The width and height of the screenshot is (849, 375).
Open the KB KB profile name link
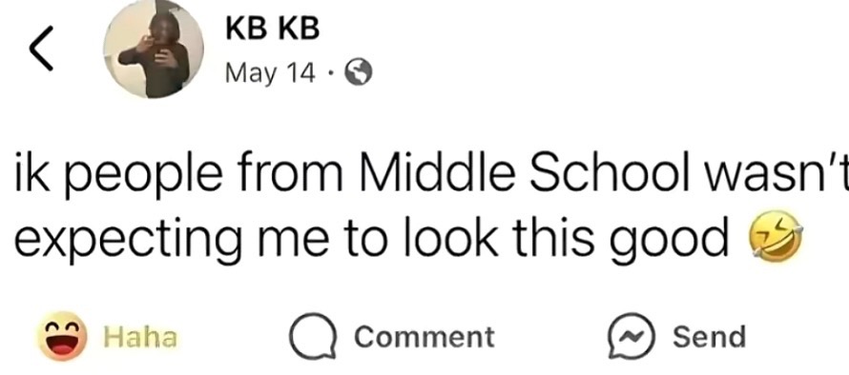[x=273, y=29]
